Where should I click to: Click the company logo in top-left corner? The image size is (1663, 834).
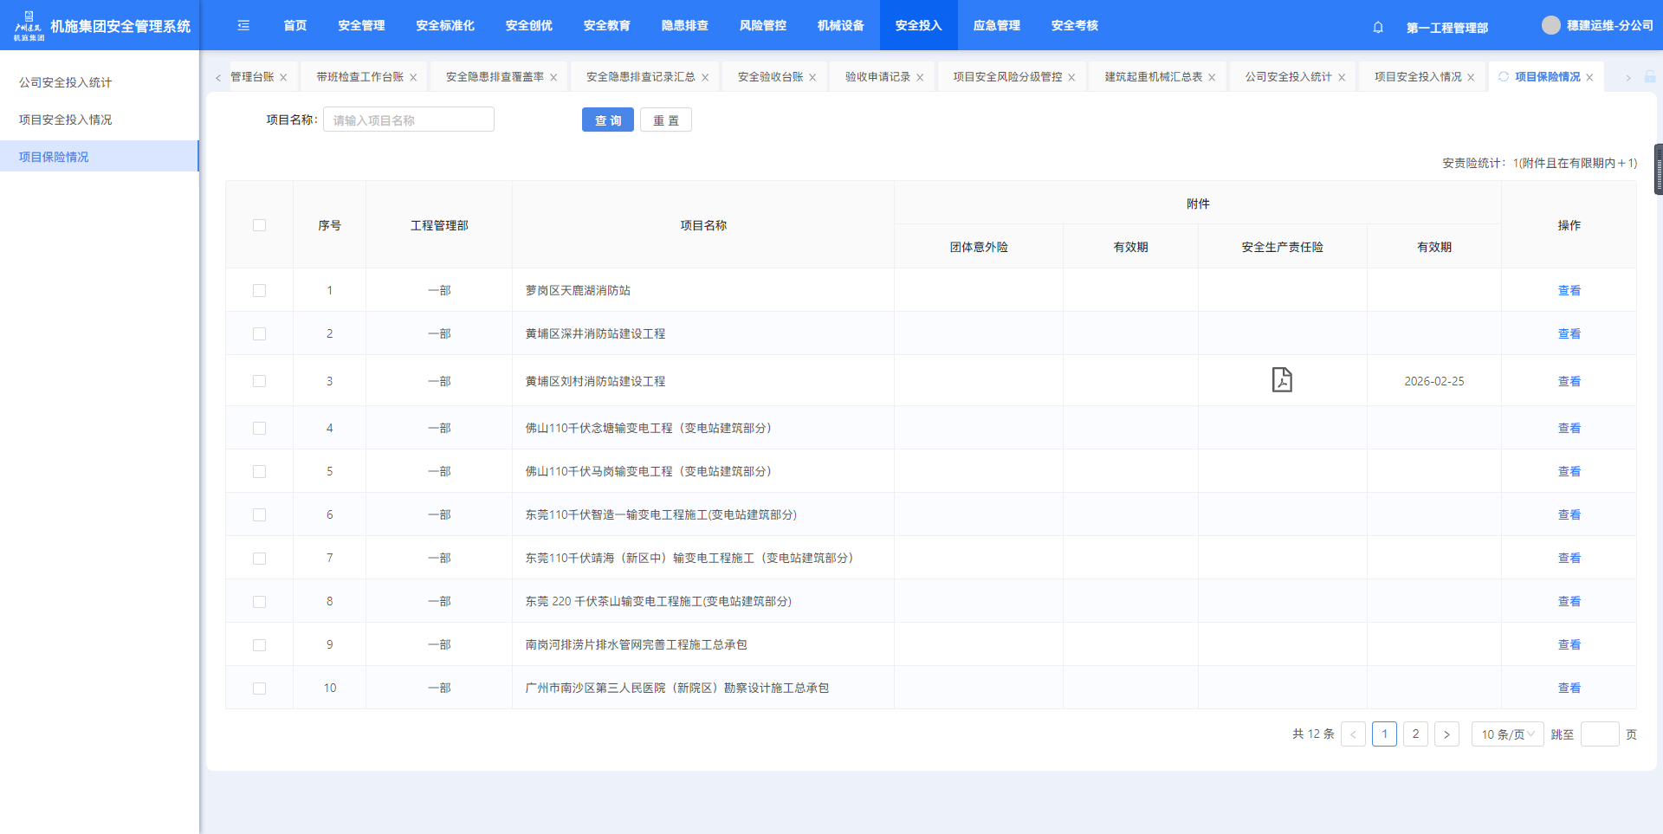coord(29,26)
